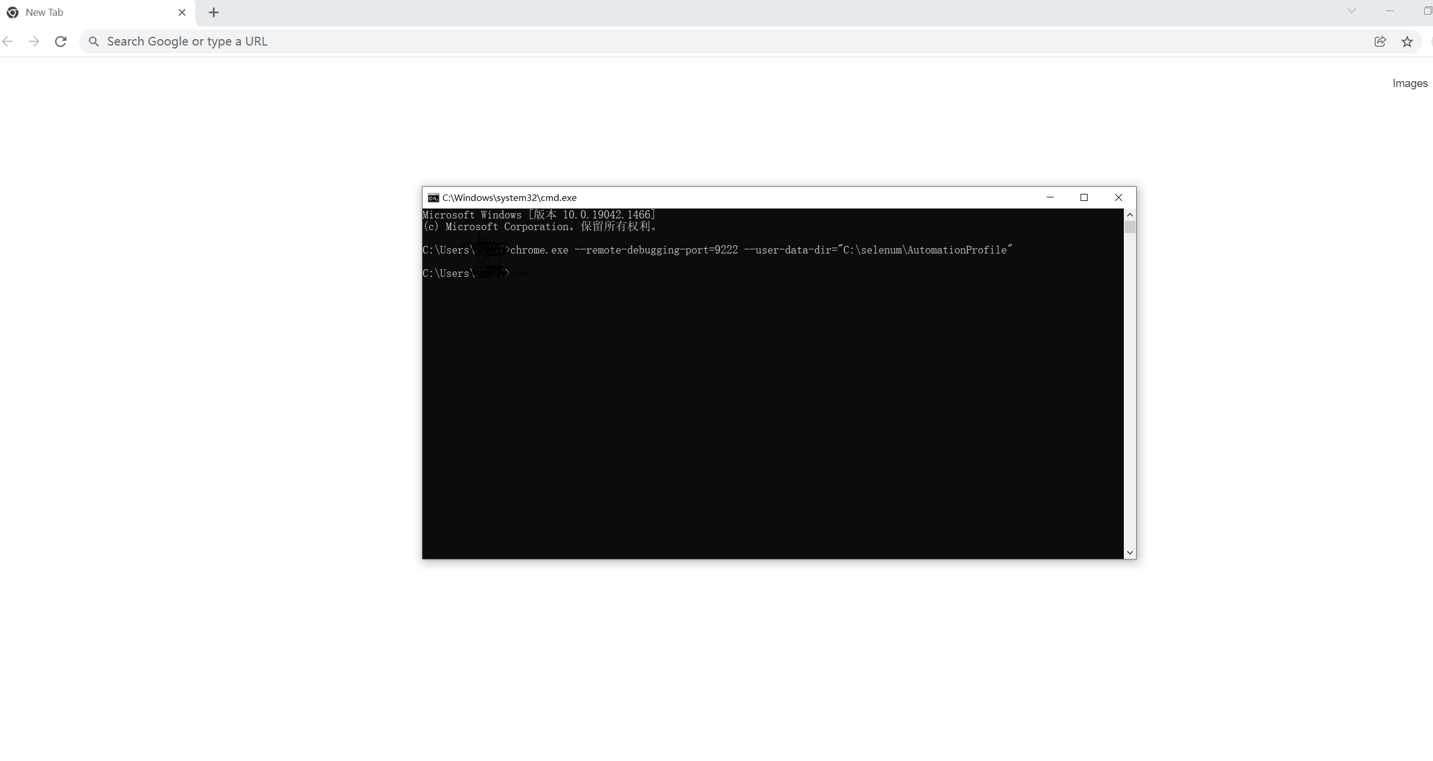This screenshot has width=1433, height=761.
Task: Open a new tab with plus button
Action: point(214,12)
